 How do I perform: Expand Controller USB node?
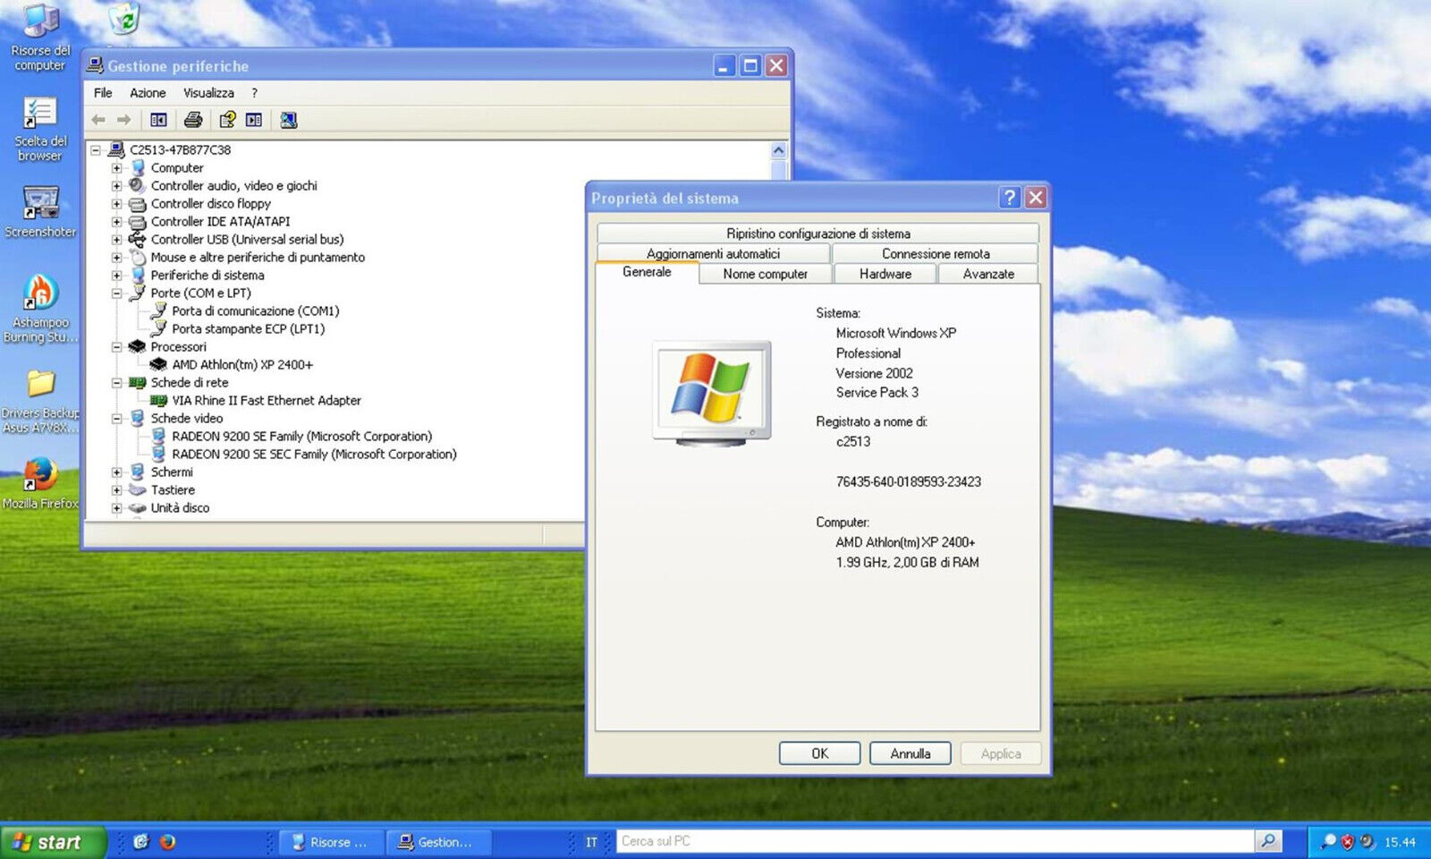pos(116,240)
